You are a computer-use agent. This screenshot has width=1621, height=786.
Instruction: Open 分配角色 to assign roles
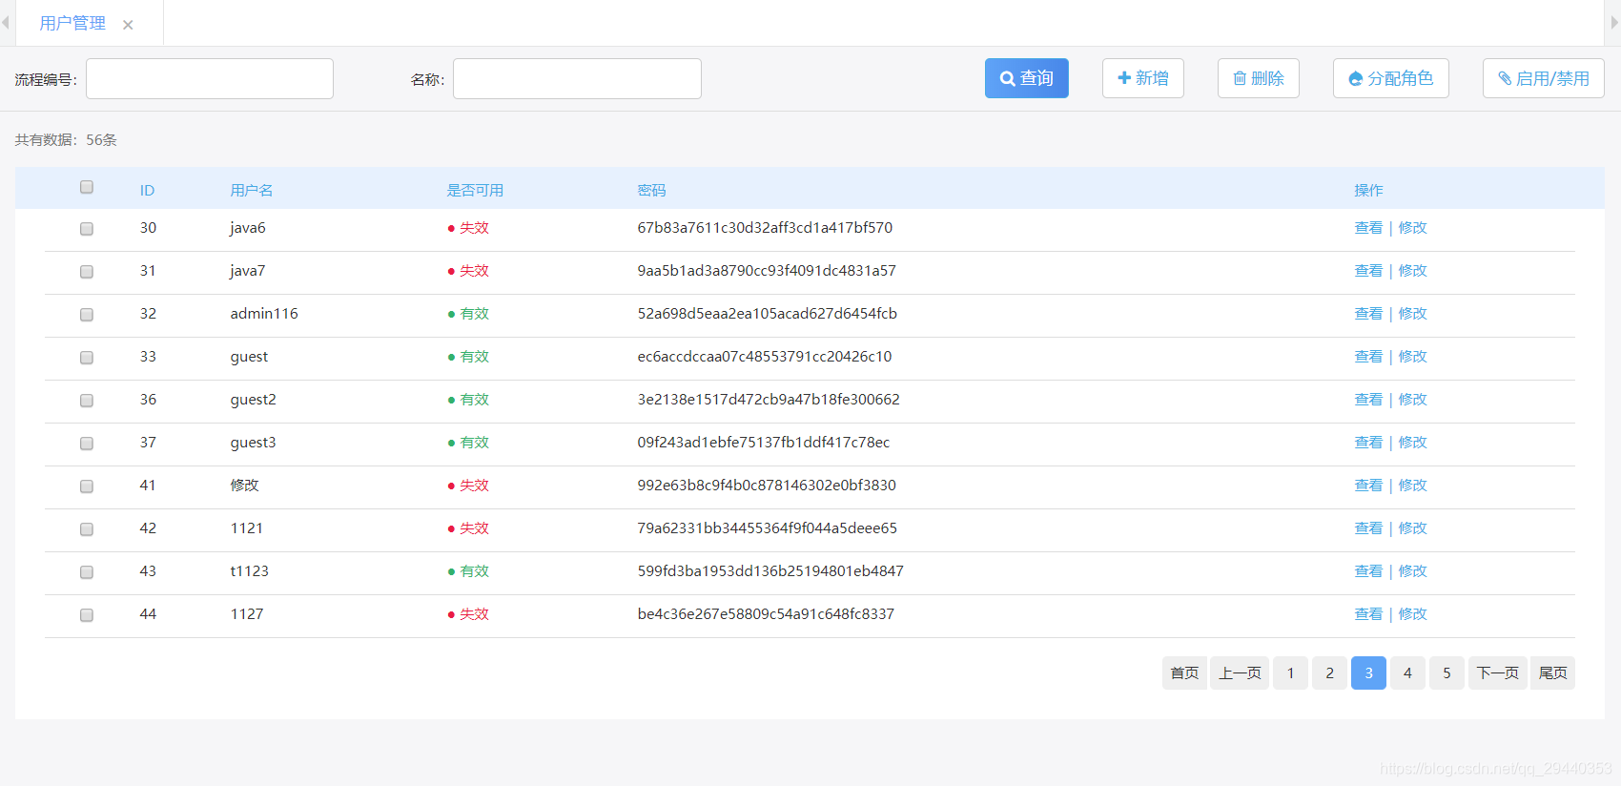[x=1390, y=78]
